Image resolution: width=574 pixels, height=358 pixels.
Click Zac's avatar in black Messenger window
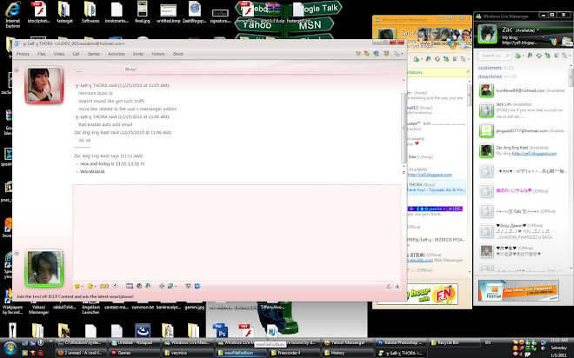(x=487, y=34)
